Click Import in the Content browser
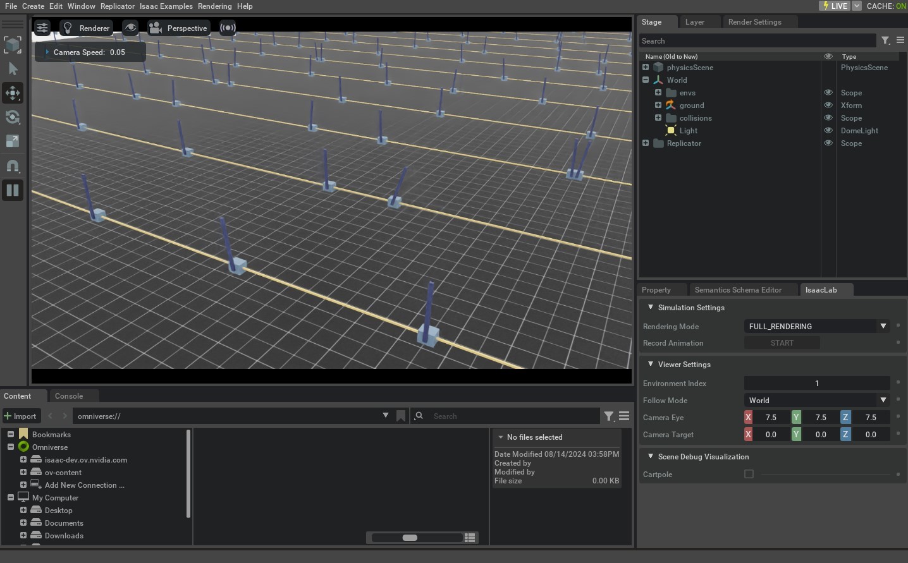The image size is (908, 563). click(20, 416)
